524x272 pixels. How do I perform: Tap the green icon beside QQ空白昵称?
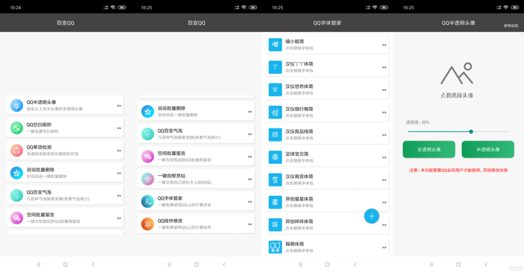coord(16,128)
